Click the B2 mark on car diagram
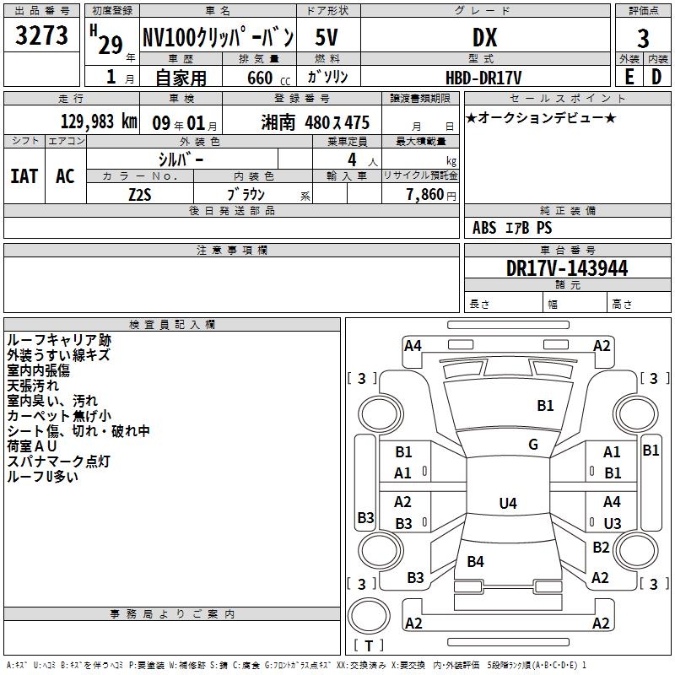675x675 pixels. tap(601, 548)
